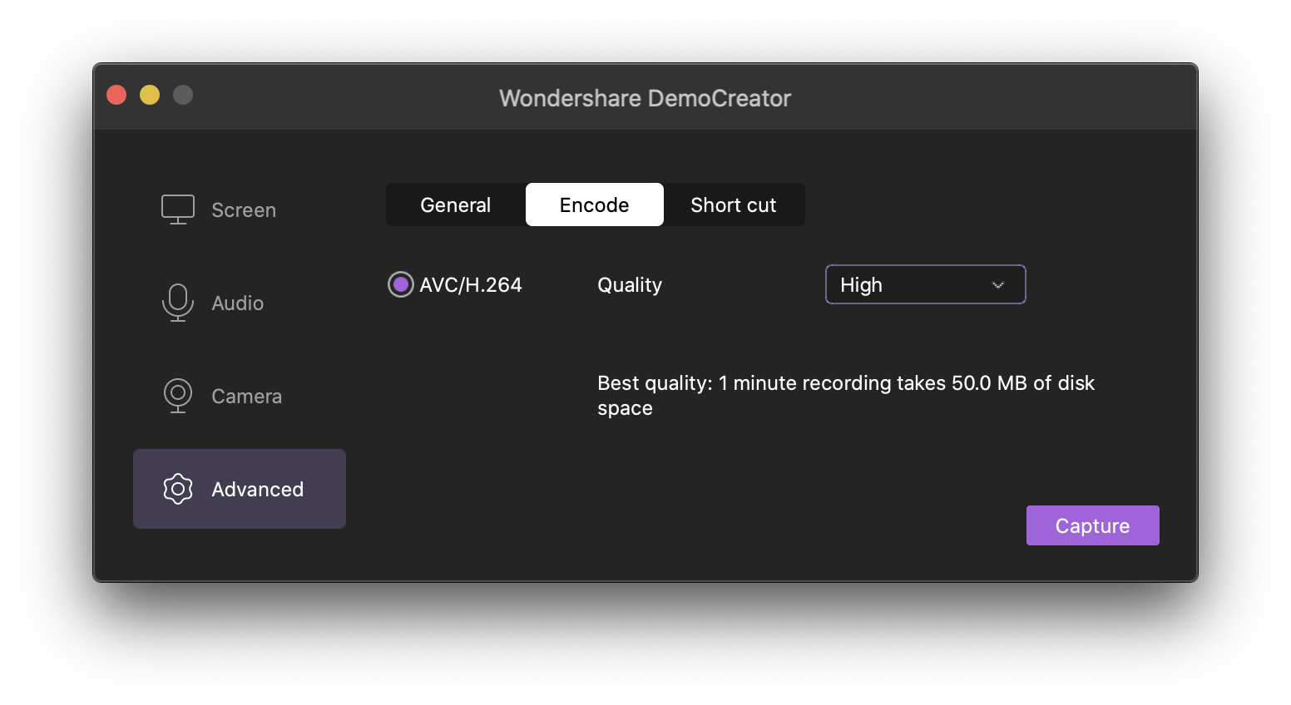Open the Screen settings label
The height and width of the screenshot is (705, 1291).
(244, 210)
